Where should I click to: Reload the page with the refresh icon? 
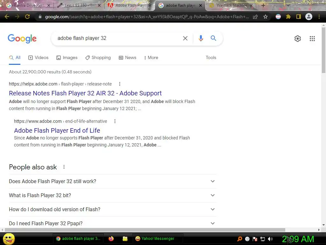(27, 17)
